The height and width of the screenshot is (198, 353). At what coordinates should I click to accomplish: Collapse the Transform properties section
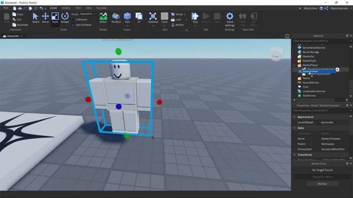coord(295,155)
